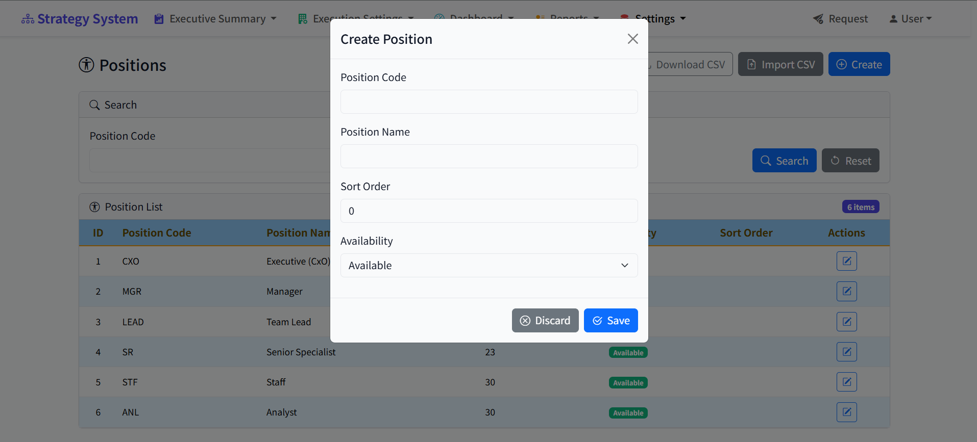
Task: Click the Import CSV button
Action: [780, 64]
